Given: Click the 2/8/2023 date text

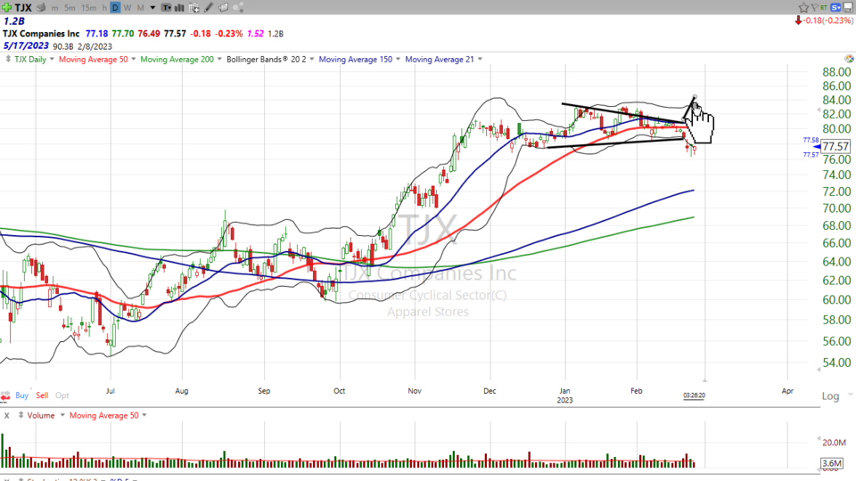Looking at the screenshot, I should pyautogui.click(x=95, y=46).
